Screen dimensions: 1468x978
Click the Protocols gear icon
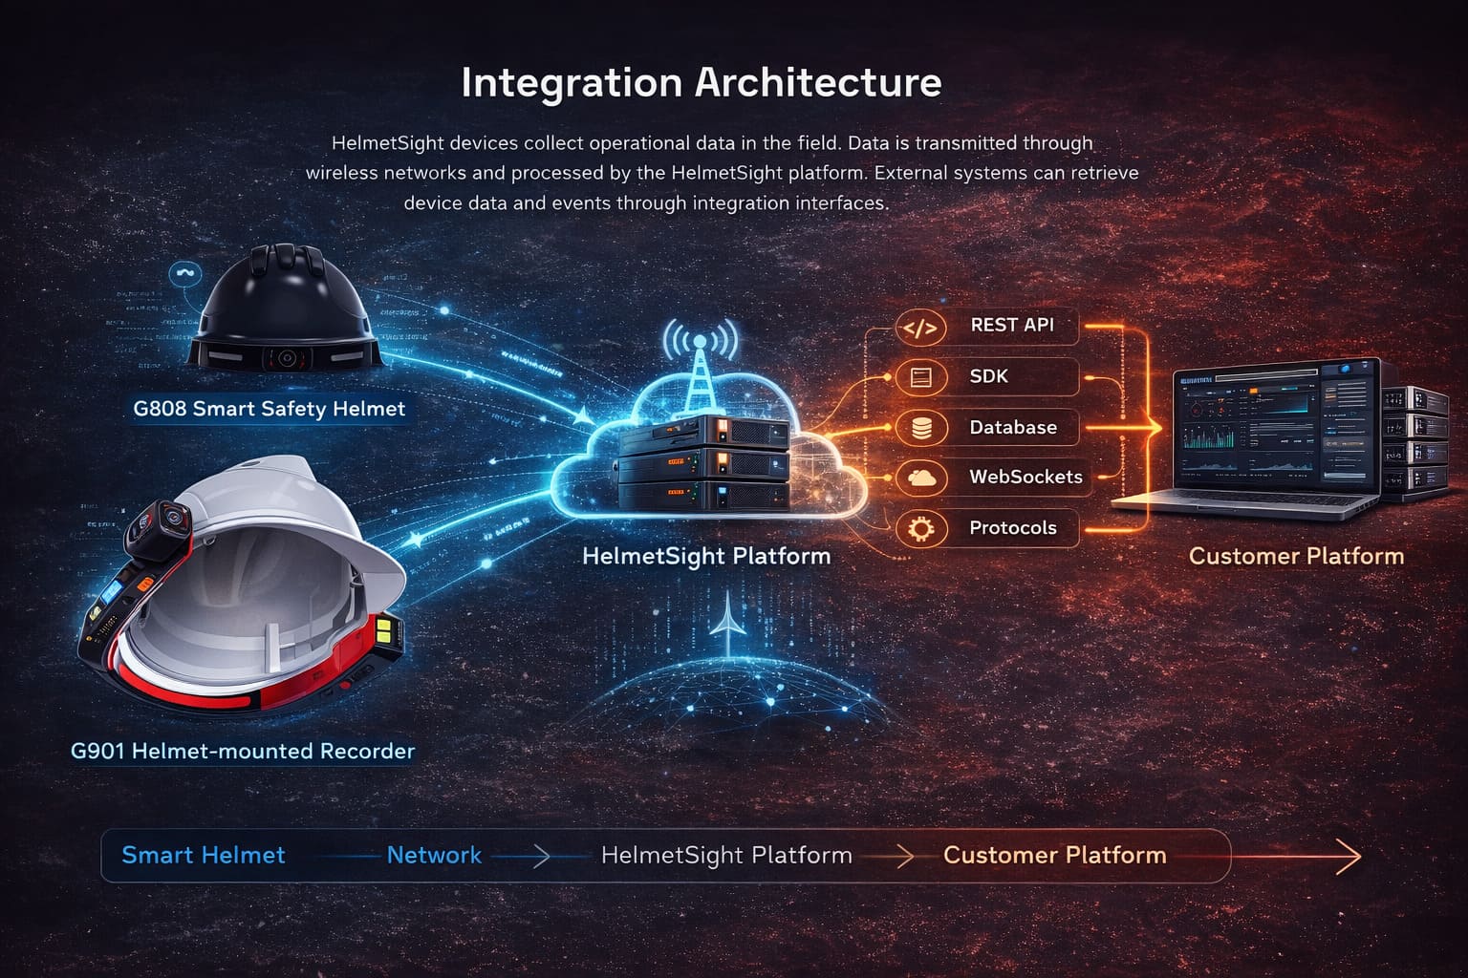tap(919, 528)
